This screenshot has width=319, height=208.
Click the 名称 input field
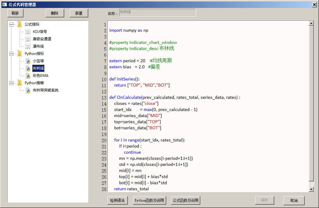157,13
